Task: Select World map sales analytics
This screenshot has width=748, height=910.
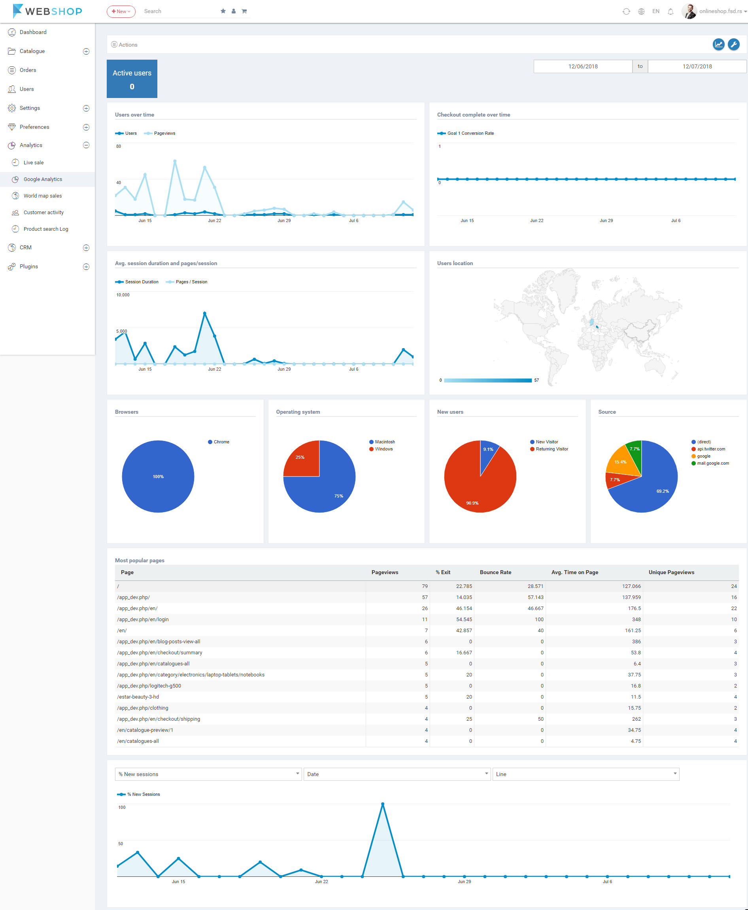Action: 43,196
